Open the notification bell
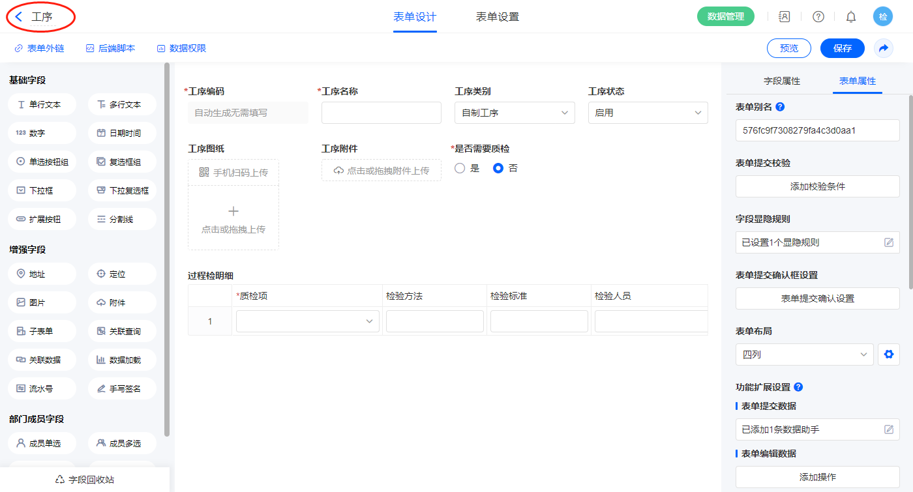913x492 pixels. pyautogui.click(x=851, y=17)
